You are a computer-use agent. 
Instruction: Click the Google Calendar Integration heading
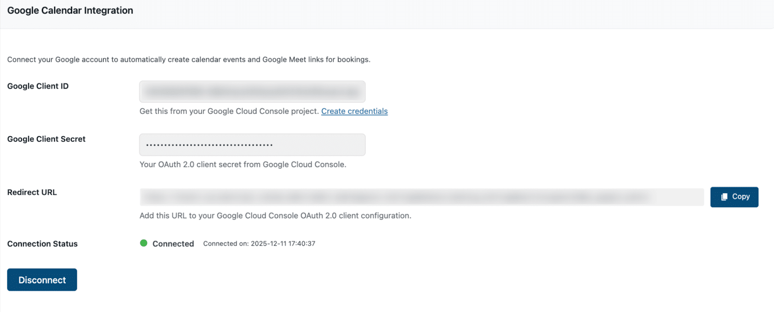tap(70, 11)
